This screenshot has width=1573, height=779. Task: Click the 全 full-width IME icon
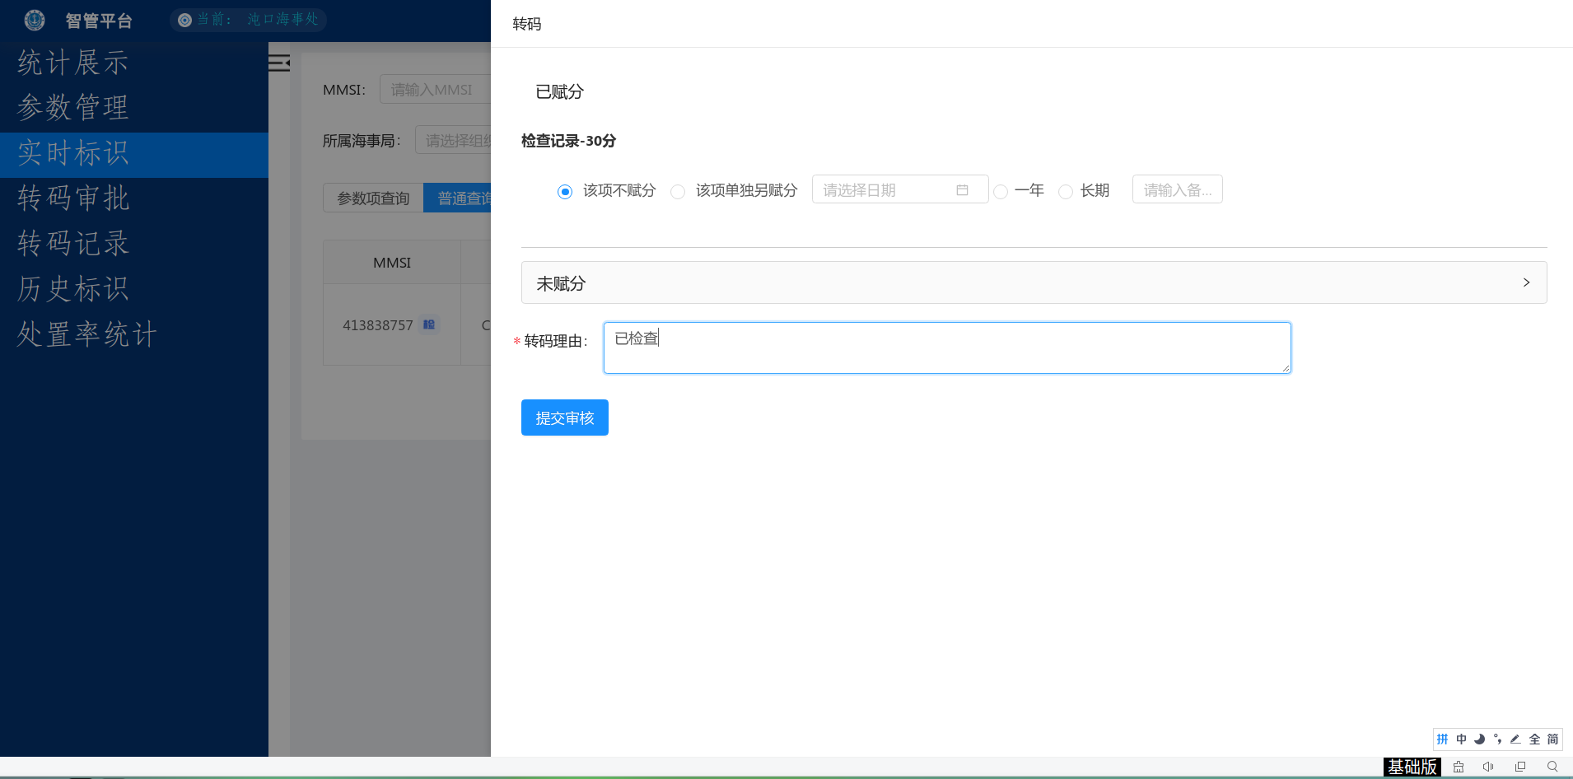[1534, 739]
